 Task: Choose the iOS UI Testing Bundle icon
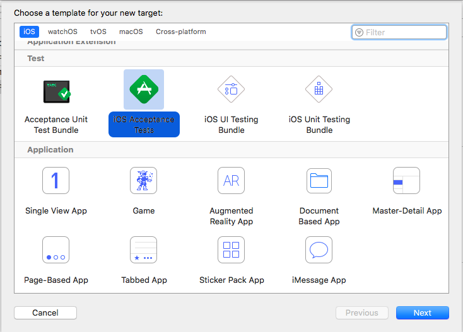[x=232, y=89]
